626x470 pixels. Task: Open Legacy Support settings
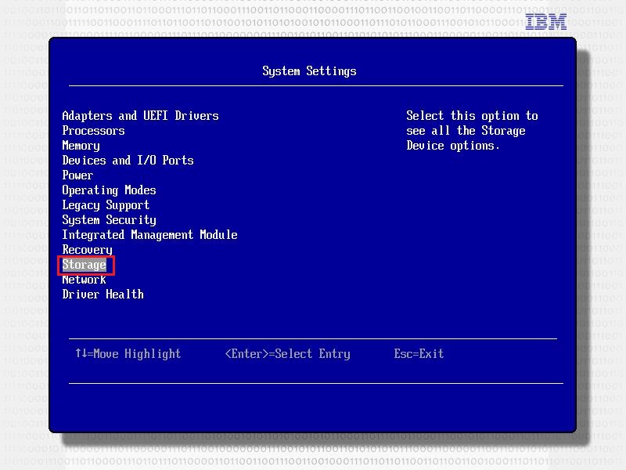pos(106,205)
